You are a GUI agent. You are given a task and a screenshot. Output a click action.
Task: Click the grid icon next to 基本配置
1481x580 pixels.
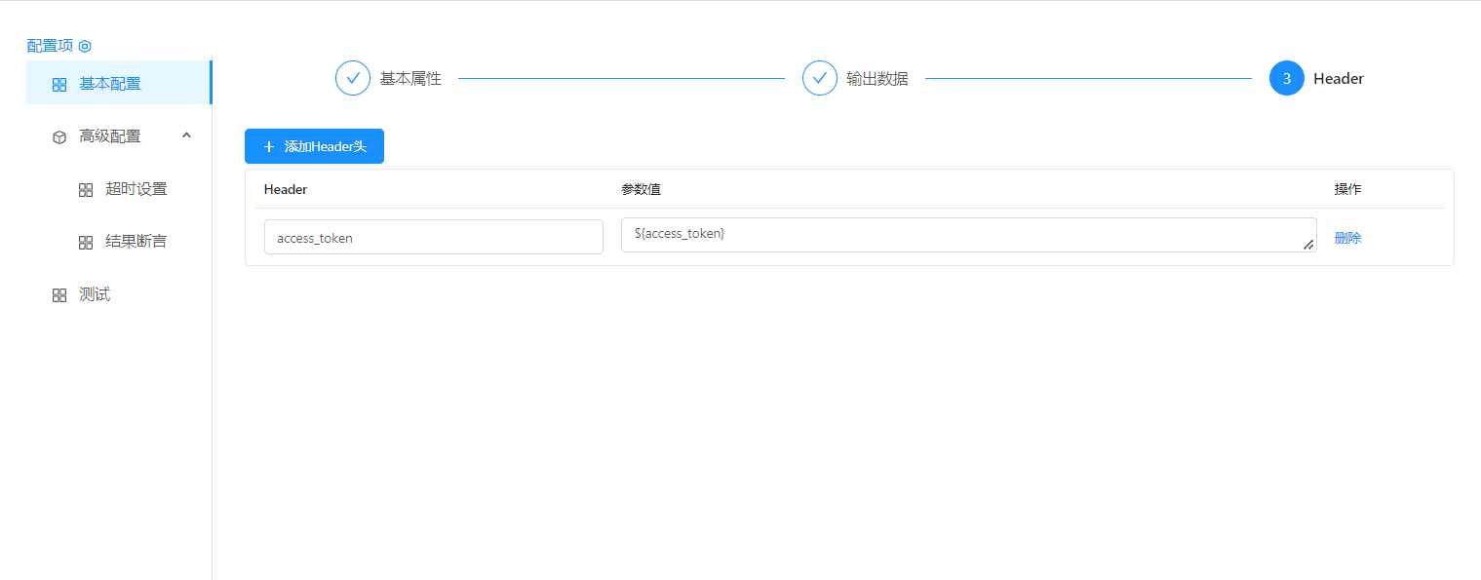[59, 85]
